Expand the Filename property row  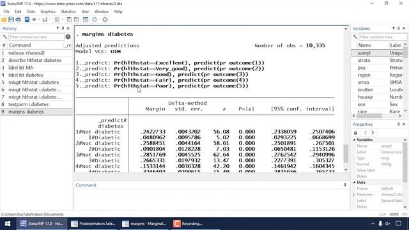pyautogui.click(x=354, y=194)
